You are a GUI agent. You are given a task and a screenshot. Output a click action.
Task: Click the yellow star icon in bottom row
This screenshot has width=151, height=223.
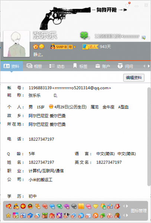[x=9, y=216]
